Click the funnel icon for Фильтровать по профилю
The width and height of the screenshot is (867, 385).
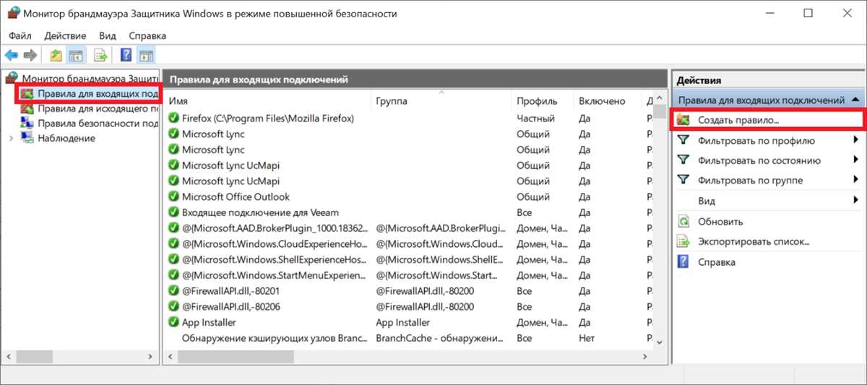pyautogui.click(x=683, y=140)
